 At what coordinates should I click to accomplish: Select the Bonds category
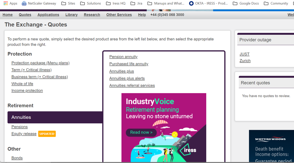pyautogui.click(x=17, y=158)
